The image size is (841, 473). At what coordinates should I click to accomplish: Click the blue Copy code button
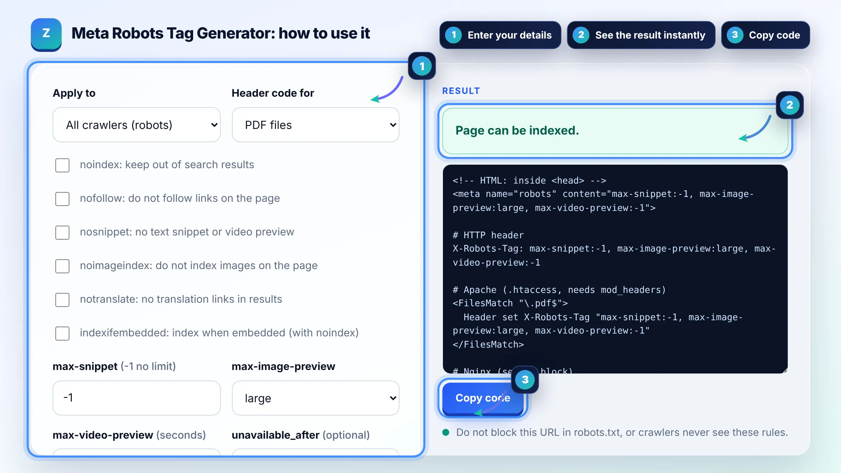click(x=483, y=398)
